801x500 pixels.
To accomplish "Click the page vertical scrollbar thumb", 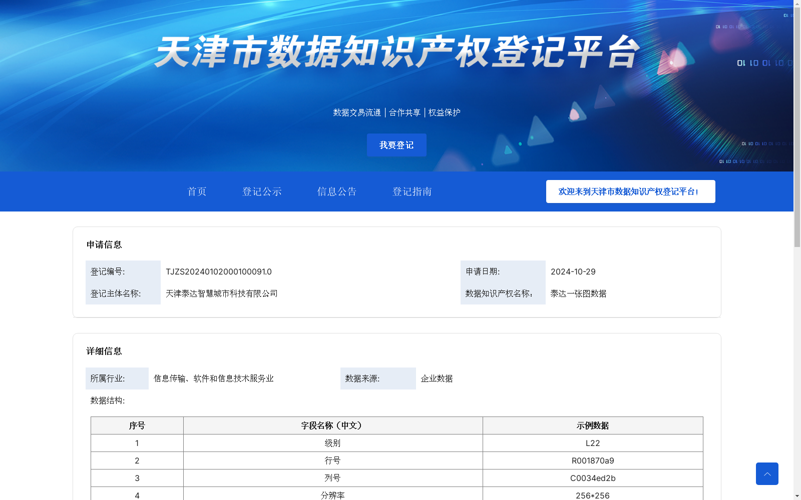I will [x=797, y=127].
